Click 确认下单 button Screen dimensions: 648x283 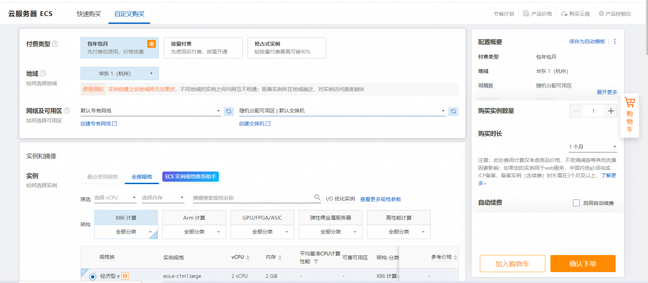tap(583, 264)
